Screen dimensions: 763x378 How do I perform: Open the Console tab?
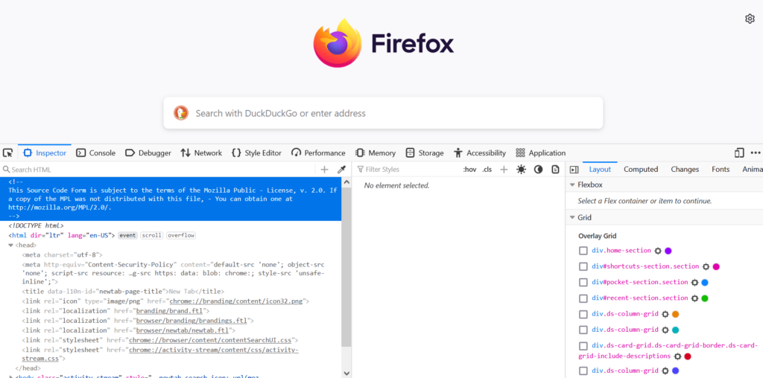pos(96,153)
